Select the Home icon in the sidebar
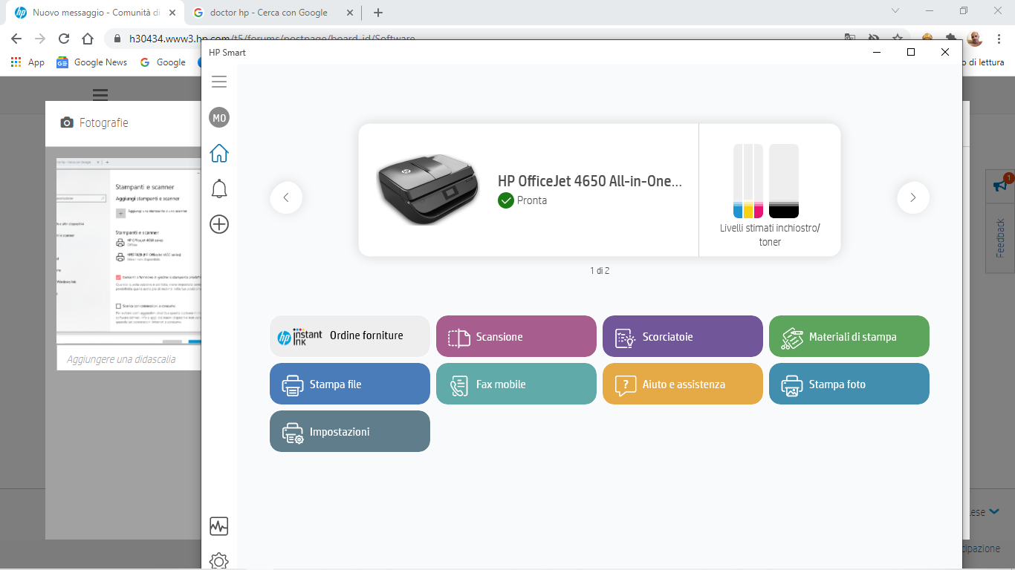Image resolution: width=1015 pixels, height=570 pixels. 218,152
